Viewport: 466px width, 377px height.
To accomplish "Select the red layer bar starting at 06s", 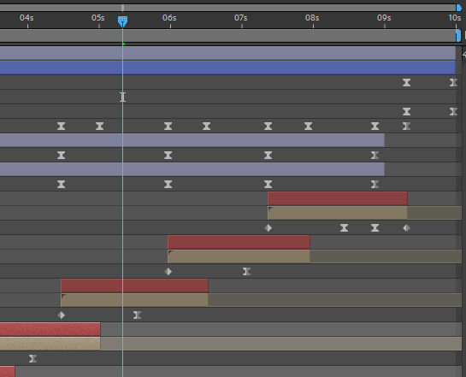I will tap(239, 242).
